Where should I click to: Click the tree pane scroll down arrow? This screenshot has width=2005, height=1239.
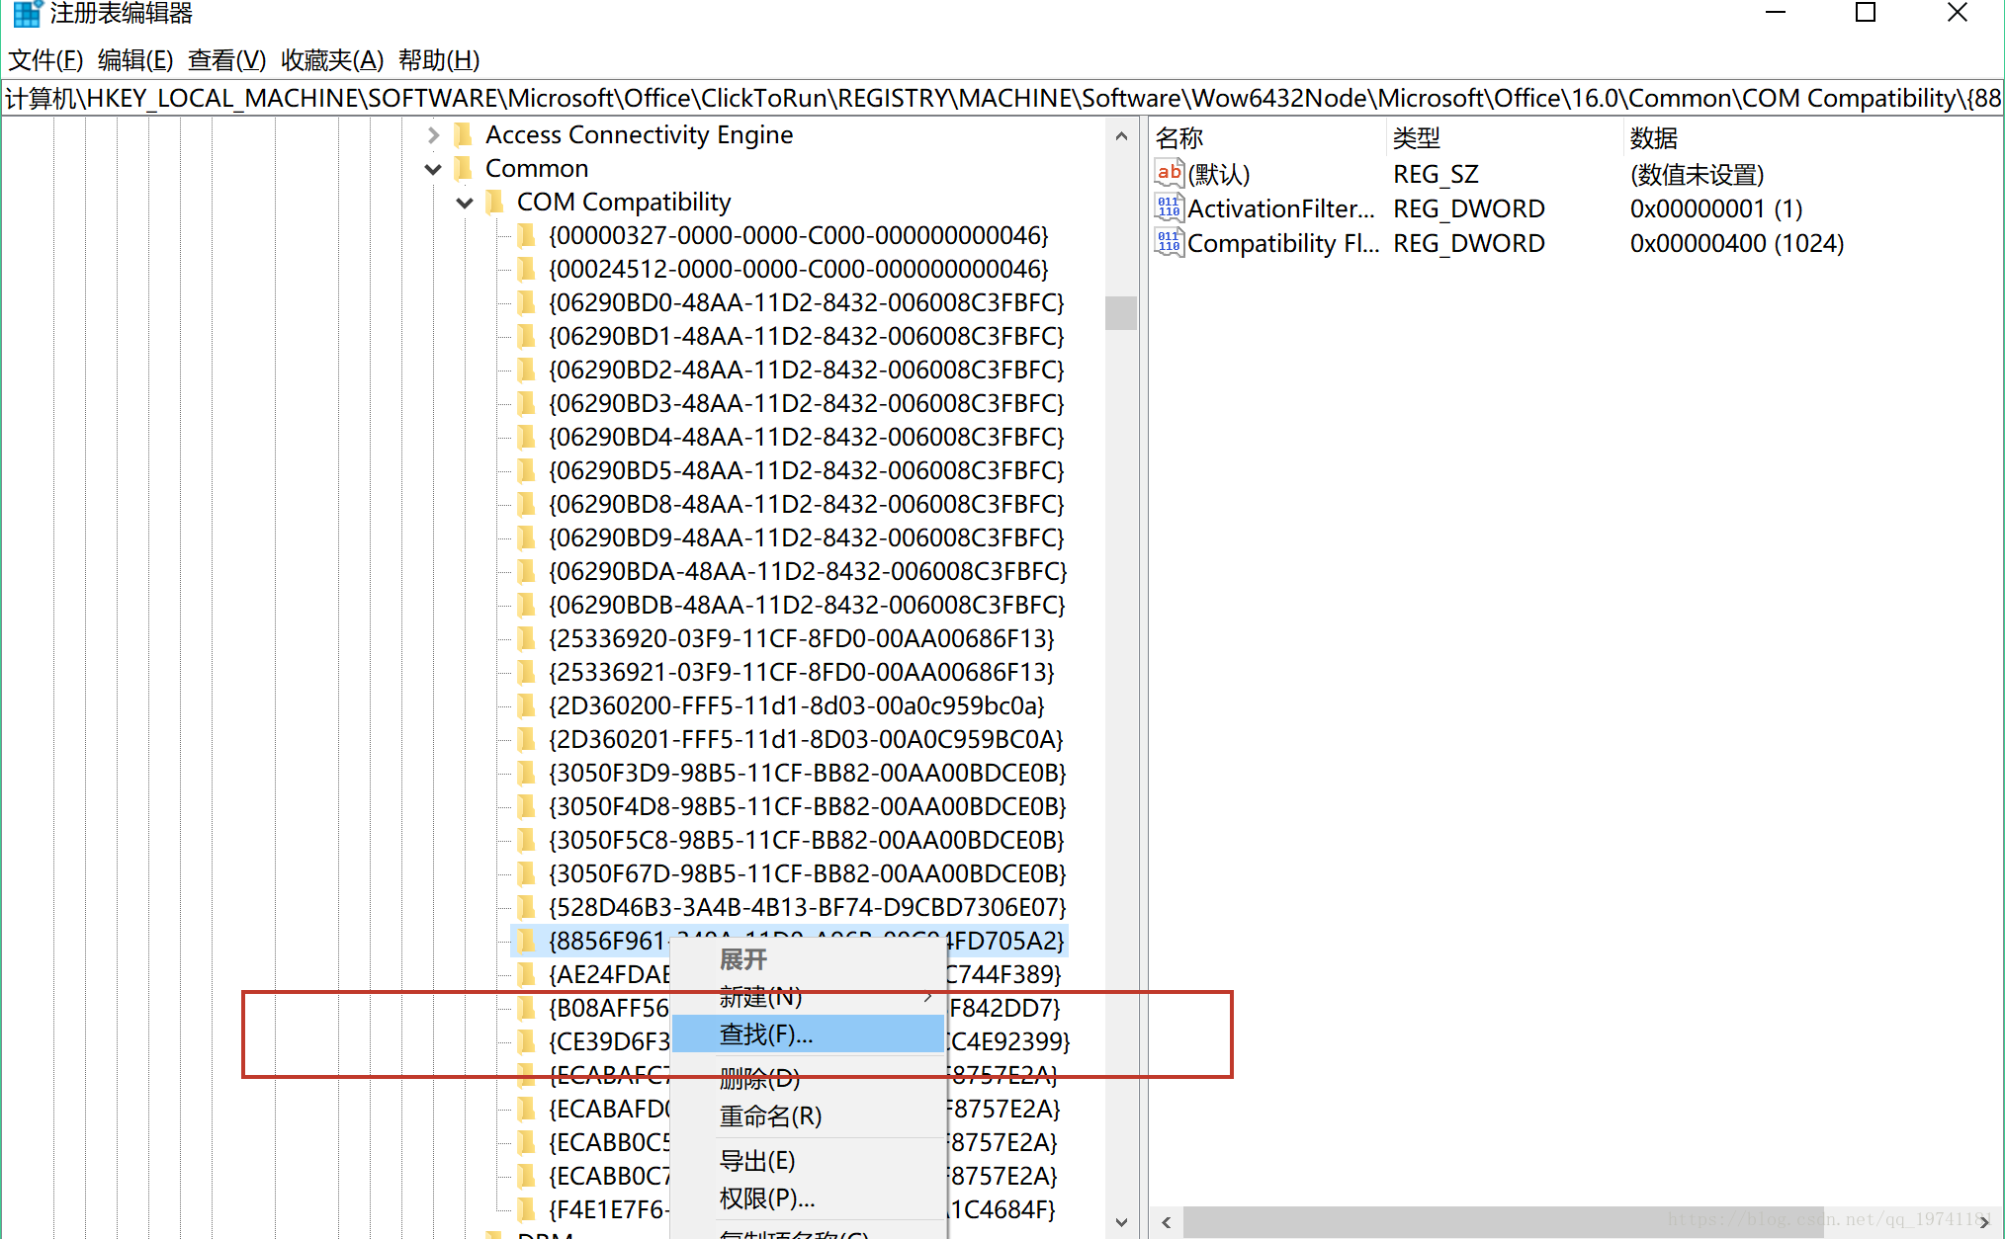(1121, 1222)
